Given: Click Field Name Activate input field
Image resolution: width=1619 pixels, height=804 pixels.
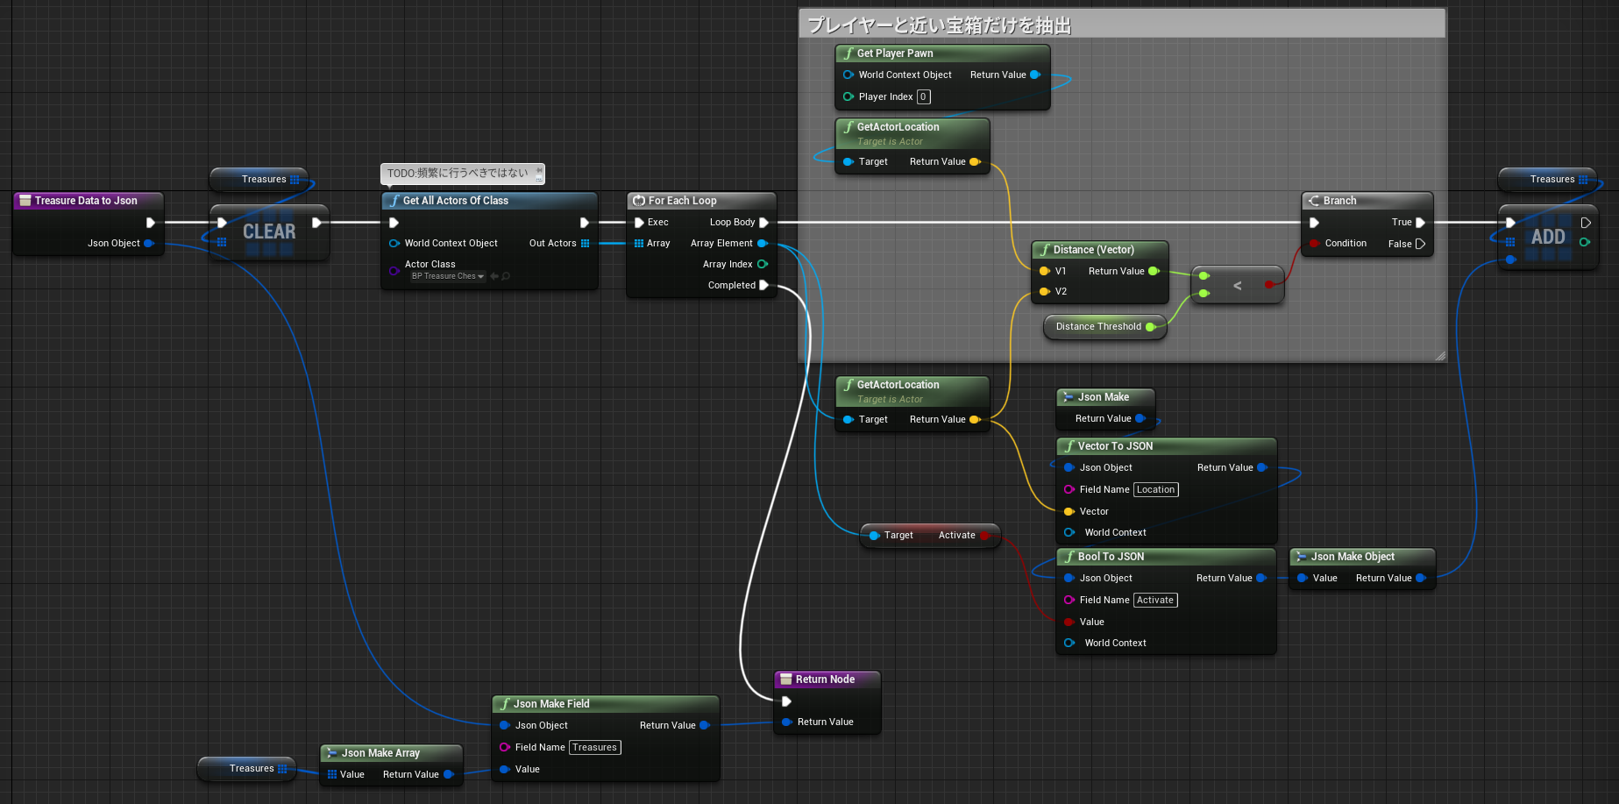Looking at the screenshot, I should pyautogui.click(x=1155, y=600).
